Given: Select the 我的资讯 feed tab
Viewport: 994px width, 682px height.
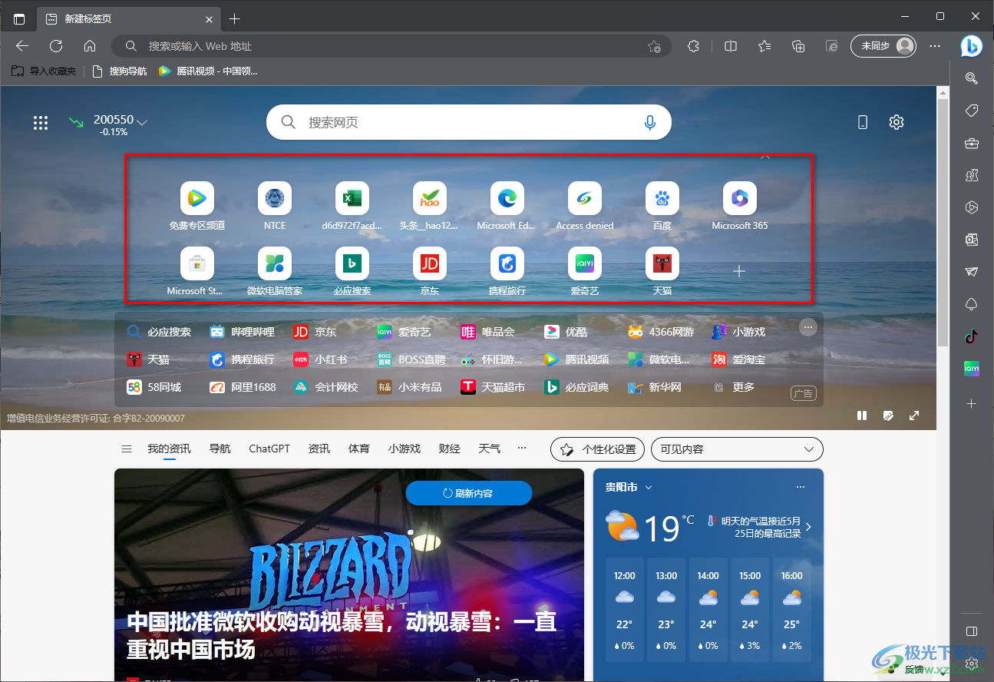Looking at the screenshot, I should [x=170, y=449].
